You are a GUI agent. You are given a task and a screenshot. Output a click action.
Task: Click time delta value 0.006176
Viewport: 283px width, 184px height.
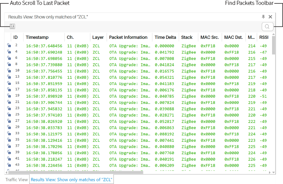coord(165,90)
